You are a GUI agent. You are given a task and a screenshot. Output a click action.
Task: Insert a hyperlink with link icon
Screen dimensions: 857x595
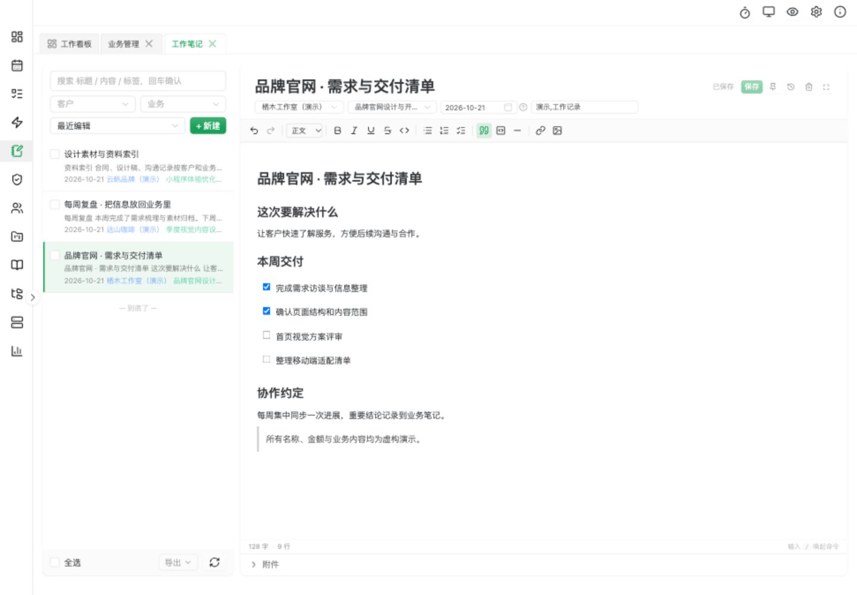[x=540, y=130]
